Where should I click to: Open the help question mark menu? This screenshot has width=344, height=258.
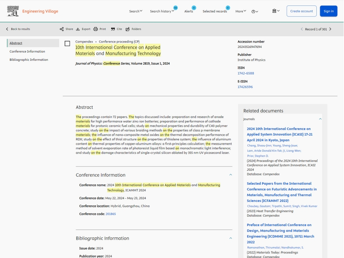click(254, 11)
